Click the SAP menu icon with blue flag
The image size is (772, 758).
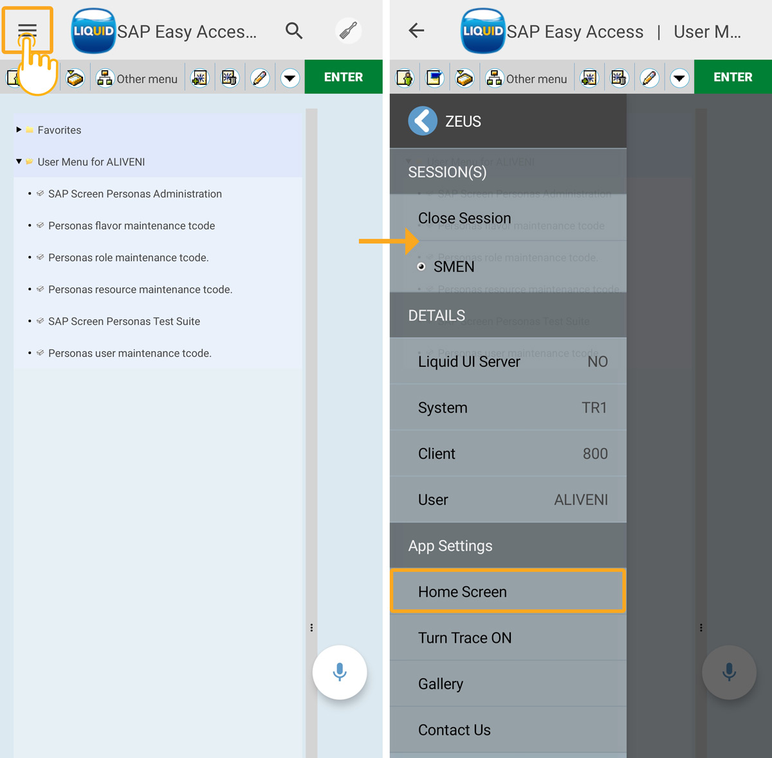click(x=435, y=78)
